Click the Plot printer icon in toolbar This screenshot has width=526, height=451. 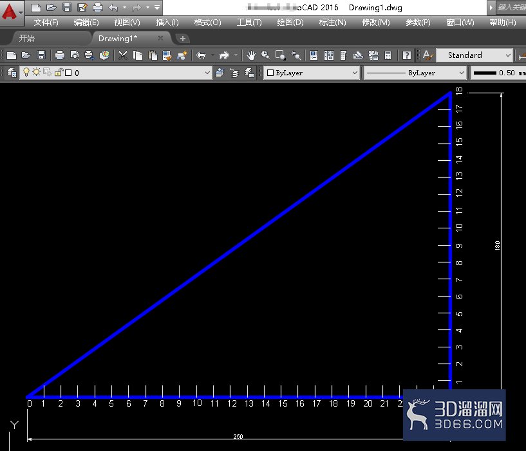point(60,55)
